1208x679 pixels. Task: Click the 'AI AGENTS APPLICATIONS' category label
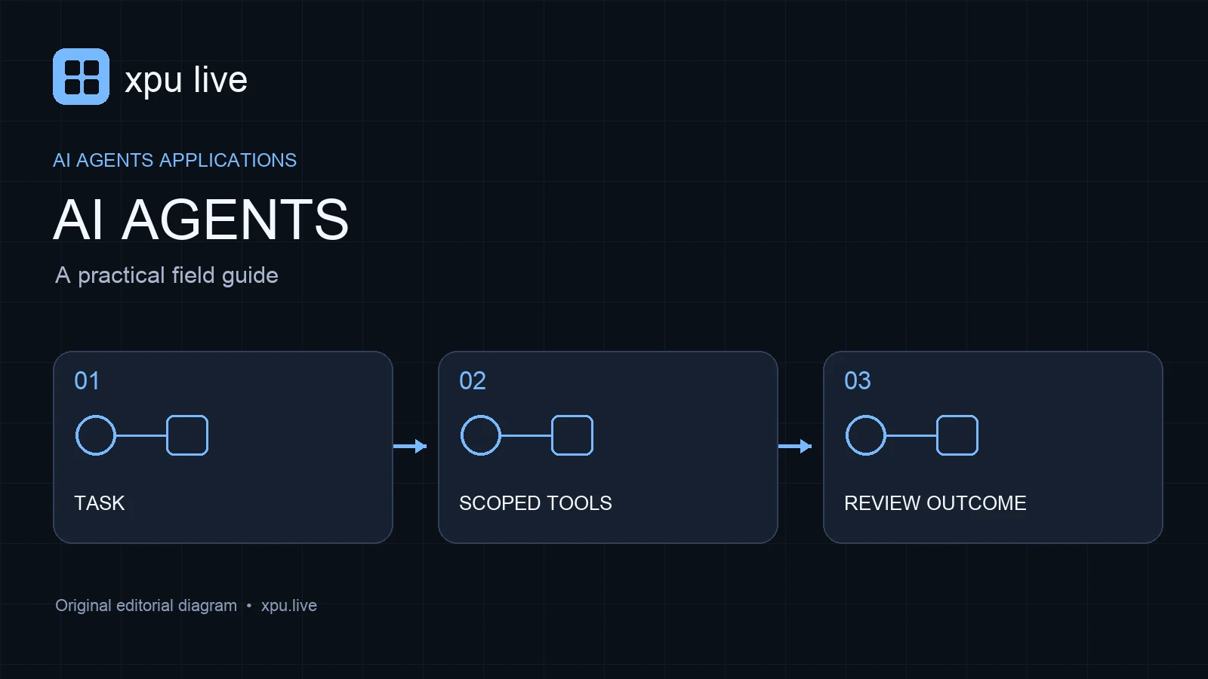[x=174, y=160]
